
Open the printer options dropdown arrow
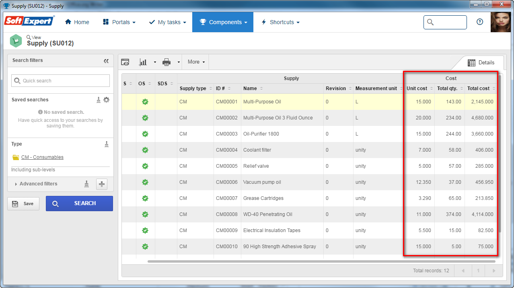click(178, 62)
